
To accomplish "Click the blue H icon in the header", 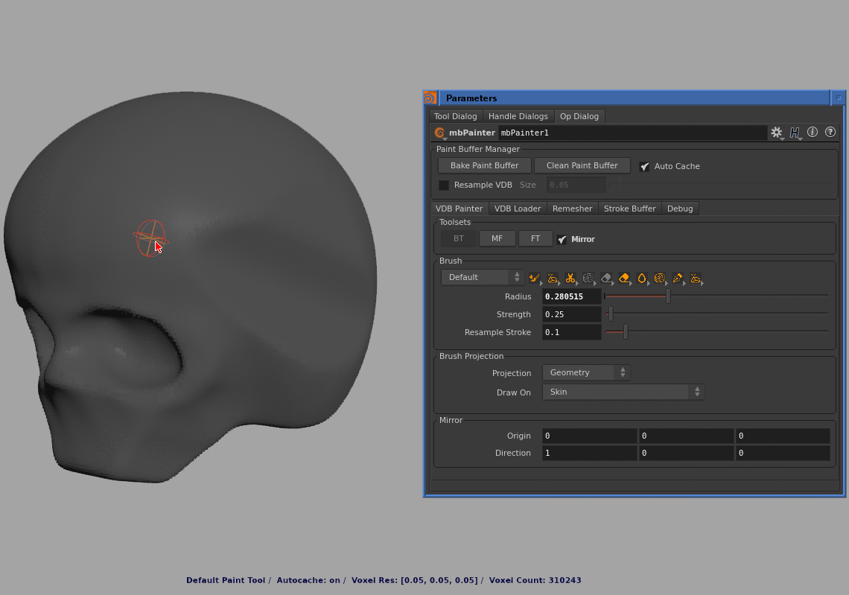I will [795, 133].
